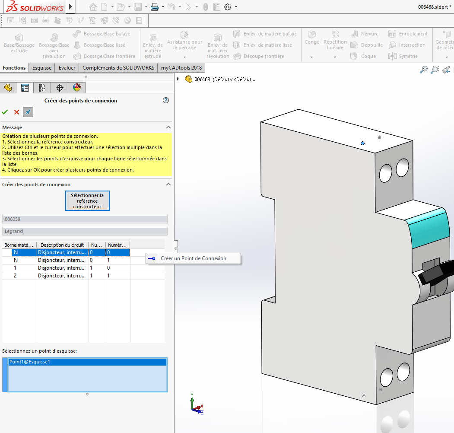Open the PropertyManager tab icon

click(25, 87)
